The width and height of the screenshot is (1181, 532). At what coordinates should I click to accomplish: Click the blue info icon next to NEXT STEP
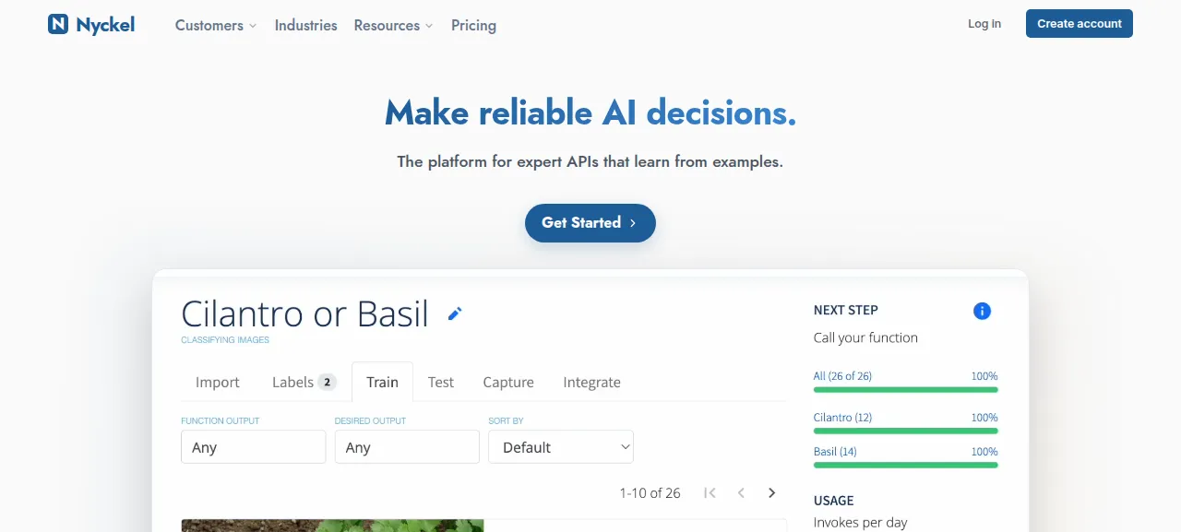(x=982, y=311)
